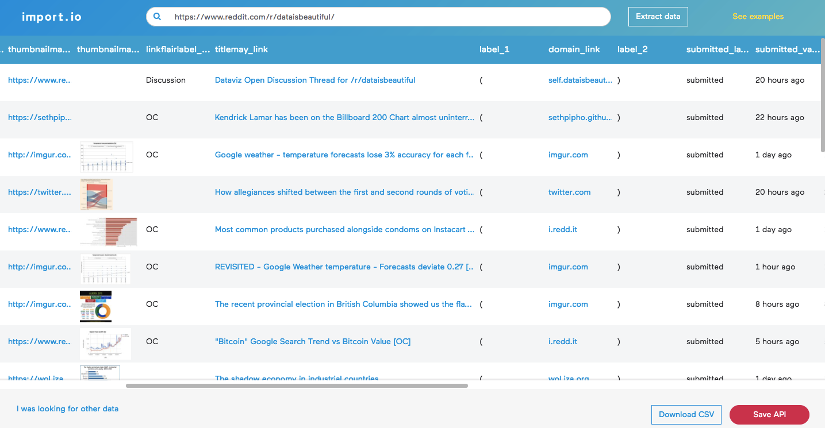Open the Dataviz Open Discussion Thread link
The height and width of the screenshot is (428, 825).
click(x=315, y=80)
